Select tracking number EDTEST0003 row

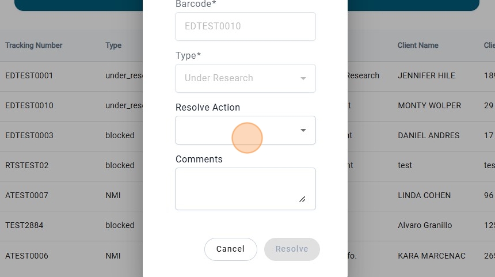29,135
